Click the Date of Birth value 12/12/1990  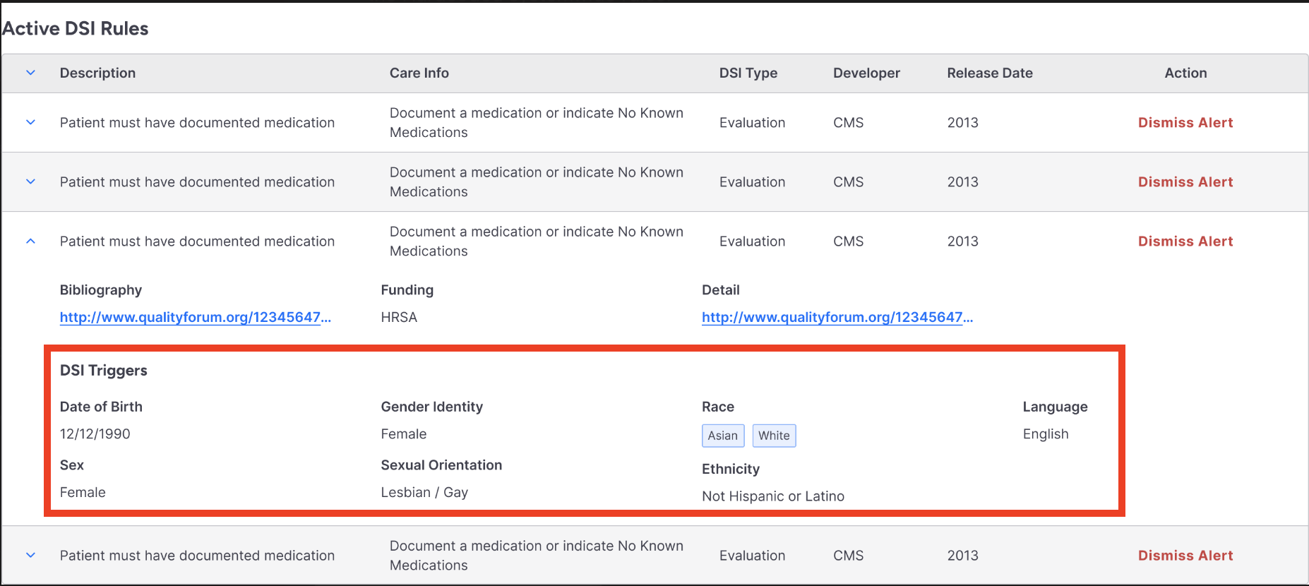pyautogui.click(x=95, y=433)
